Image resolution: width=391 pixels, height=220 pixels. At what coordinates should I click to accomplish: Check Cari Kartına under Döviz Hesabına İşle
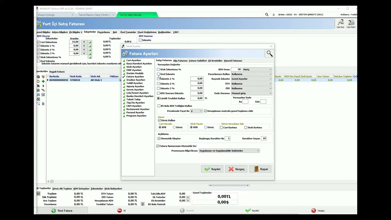click(221, 127)
